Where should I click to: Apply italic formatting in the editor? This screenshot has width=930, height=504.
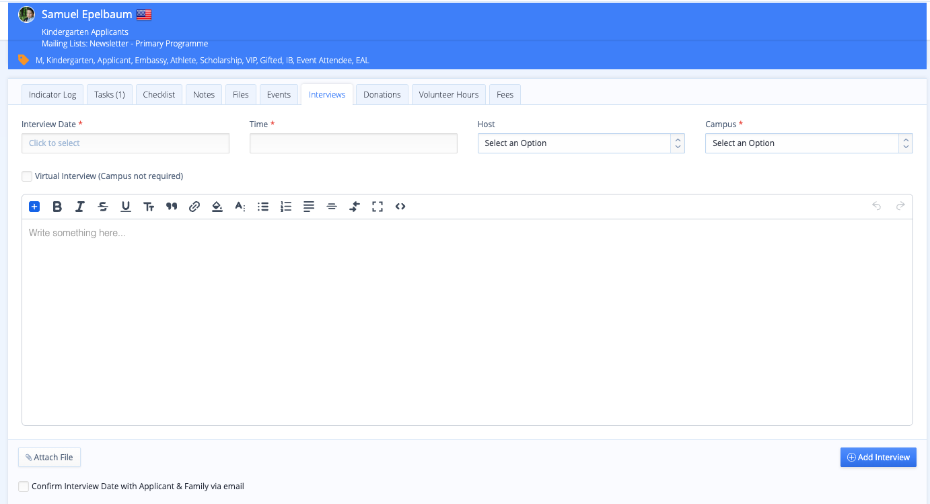click(x=80, y=207)
